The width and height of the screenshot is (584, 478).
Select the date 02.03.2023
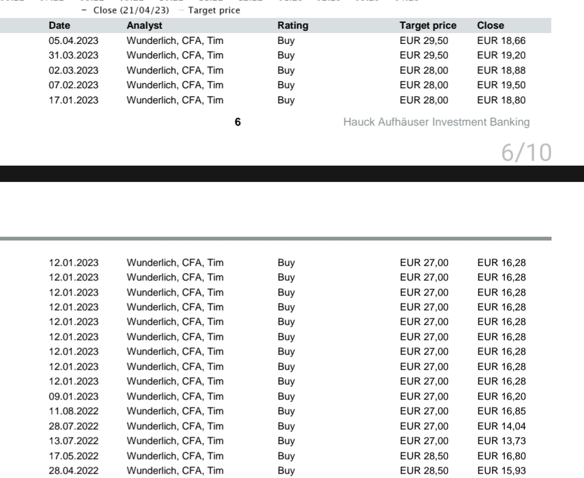point(74,70)
